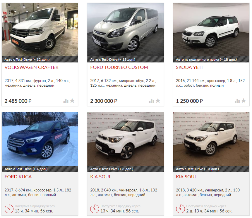Screen dimensions: 252x218
Task: Open the KIA SOUL 2 л. listing title
Action: 186,177
